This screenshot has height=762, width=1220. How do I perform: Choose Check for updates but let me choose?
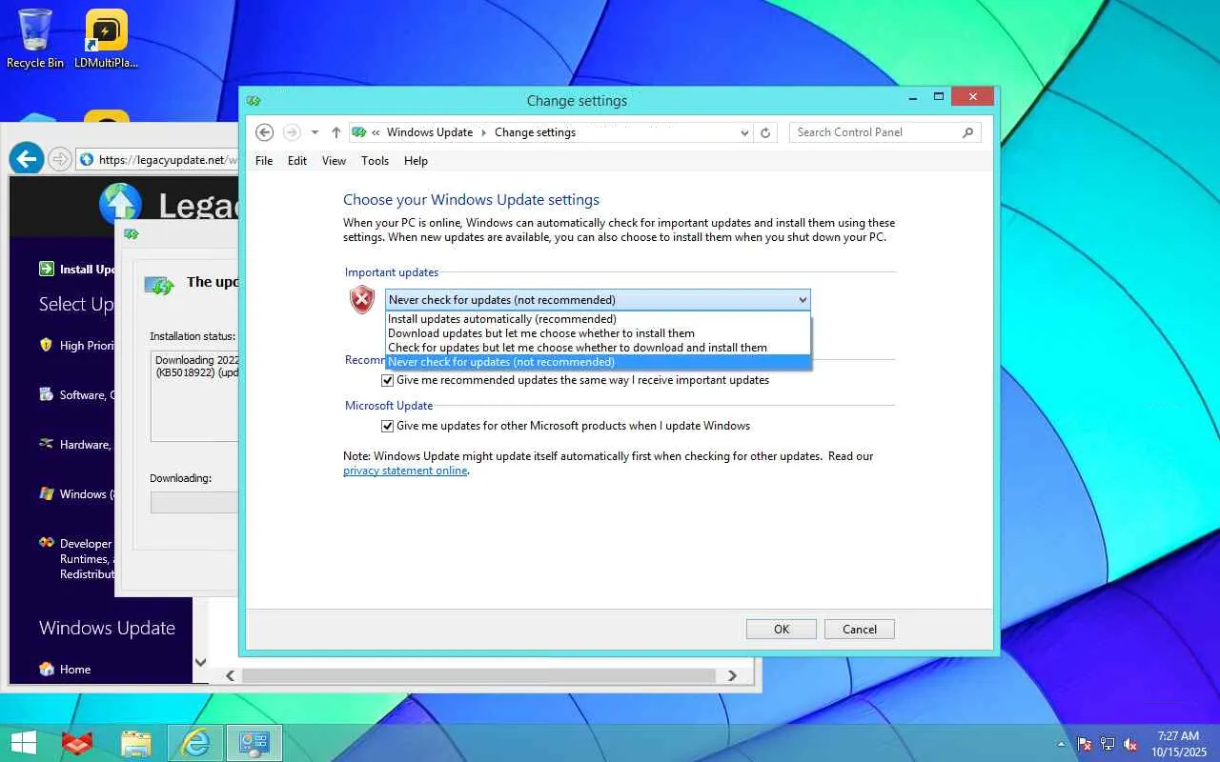598,348
